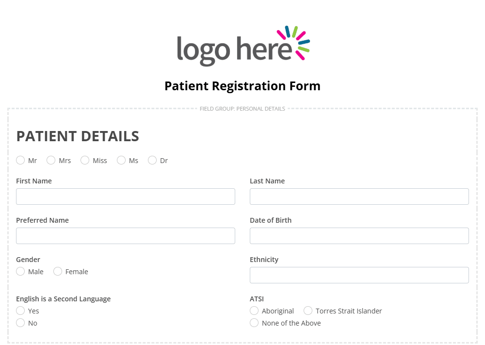Choose the Ms title radio button

pos(121,160)
